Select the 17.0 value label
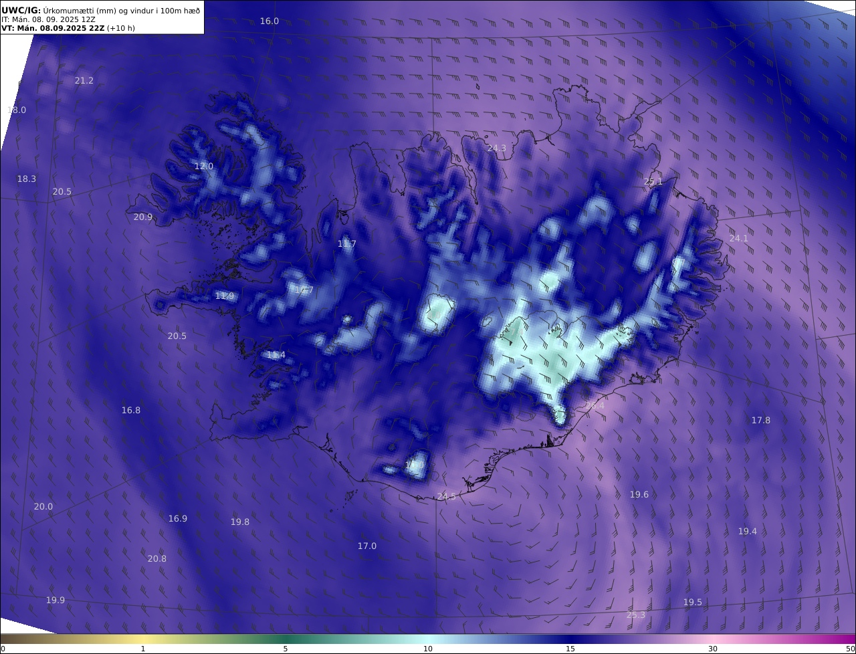 click(367, 546)
